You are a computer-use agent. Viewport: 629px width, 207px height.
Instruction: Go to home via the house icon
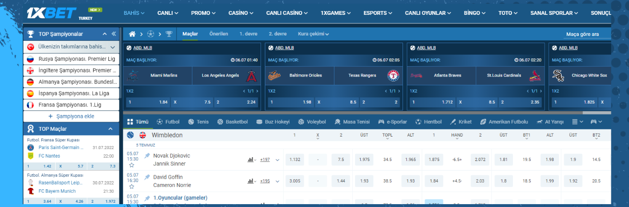pos(132,34)
